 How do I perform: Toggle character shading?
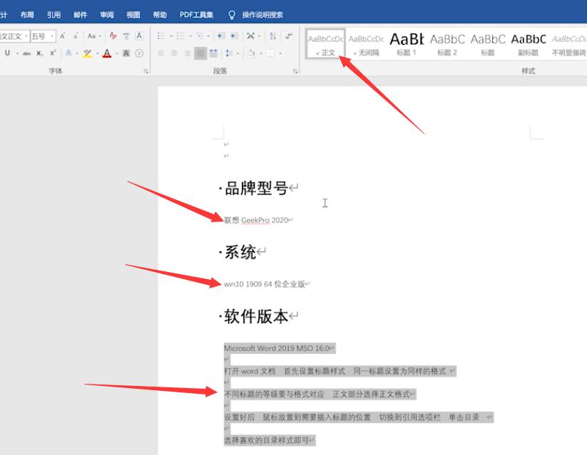[126, 53]
